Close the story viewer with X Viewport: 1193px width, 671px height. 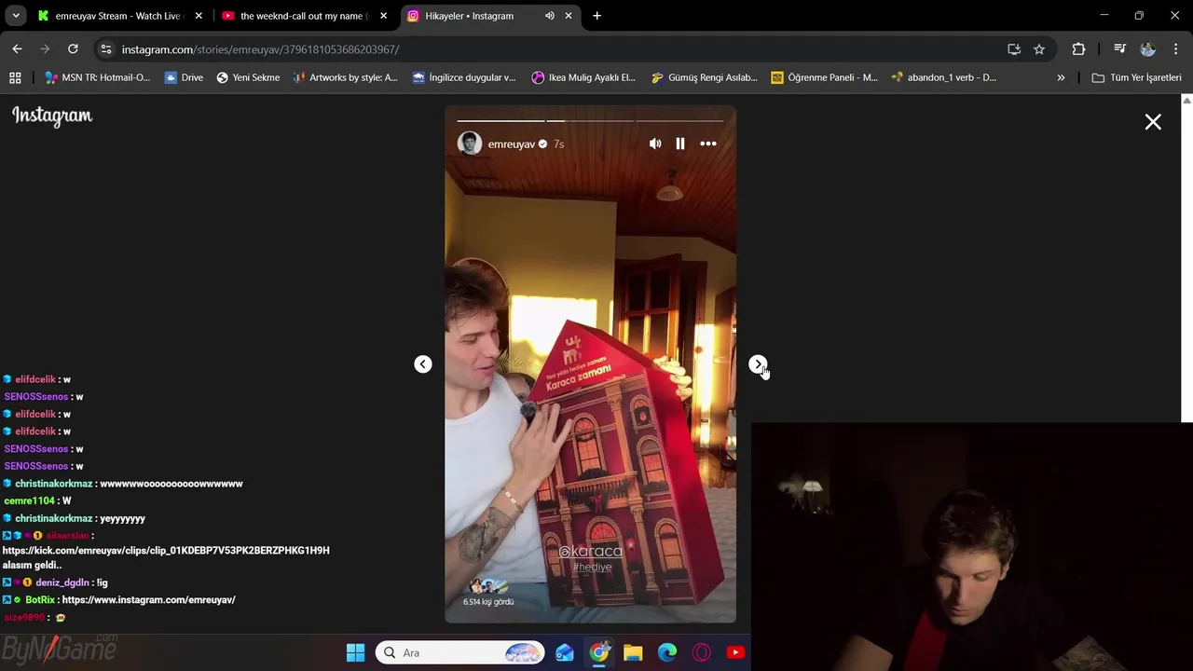tap(1153, 122)
